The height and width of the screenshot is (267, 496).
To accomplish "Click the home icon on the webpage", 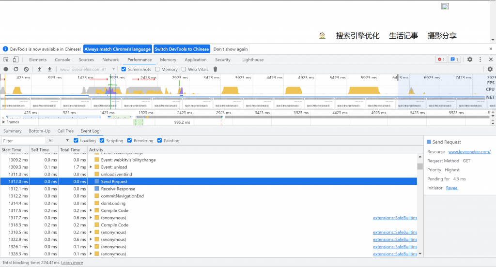I will [322, 35].
